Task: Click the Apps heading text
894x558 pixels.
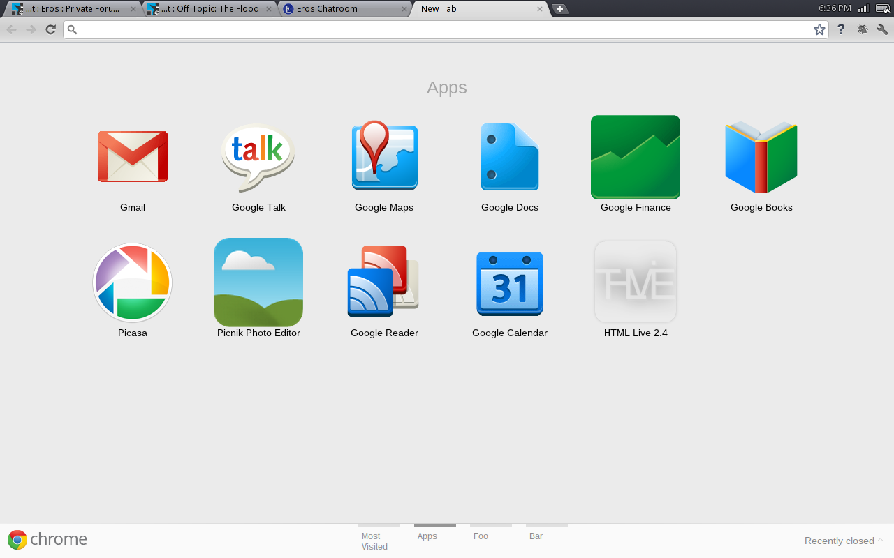Action: click(x=447, y=88)
